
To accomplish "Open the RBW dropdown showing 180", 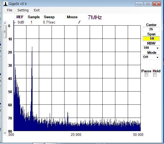I will tap(151, 48).
